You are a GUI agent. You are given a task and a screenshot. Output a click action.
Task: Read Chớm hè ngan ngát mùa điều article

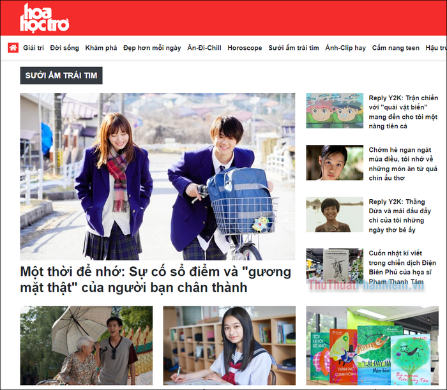coord(403,164)
